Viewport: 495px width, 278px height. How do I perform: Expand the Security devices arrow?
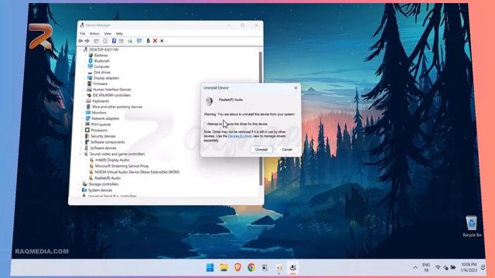tap(81, 136)
